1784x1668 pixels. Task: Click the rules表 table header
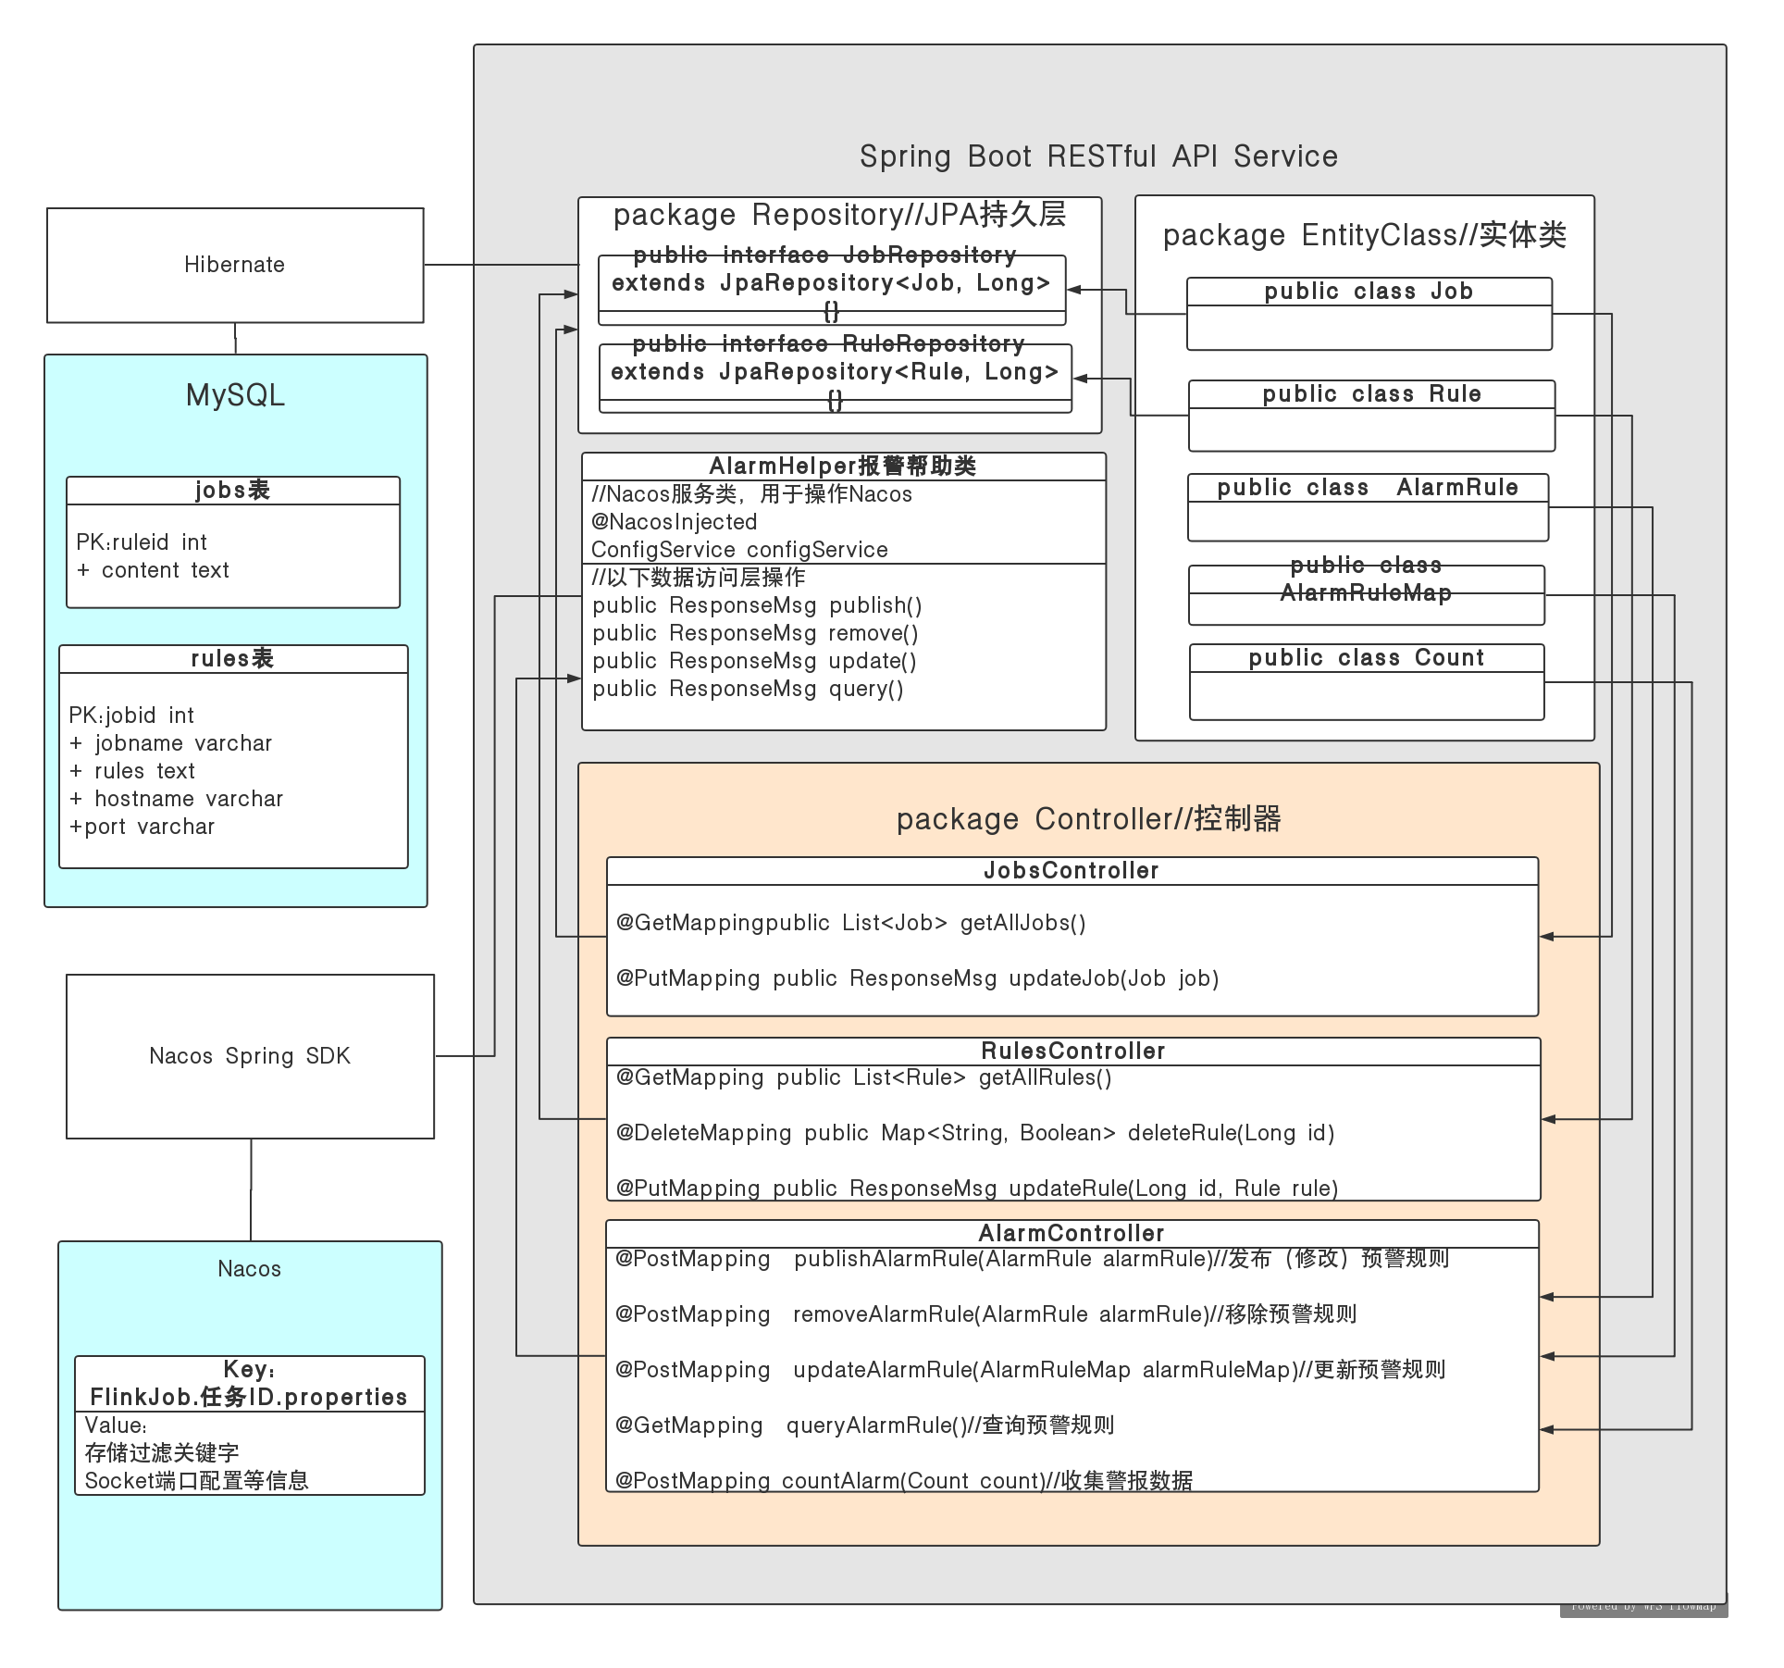tap(232, 659)
